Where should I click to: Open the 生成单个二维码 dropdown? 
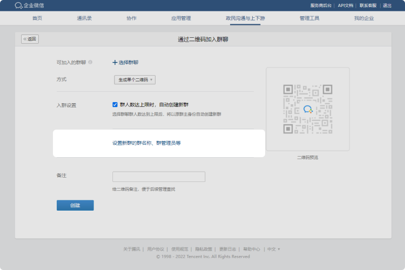tap(135, 79)
